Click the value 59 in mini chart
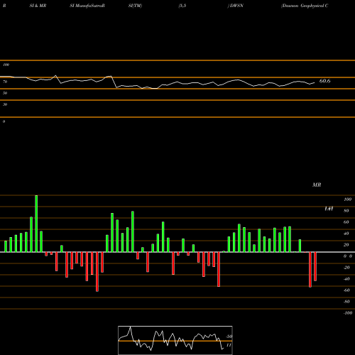The image size is (355, 355). 229,337
